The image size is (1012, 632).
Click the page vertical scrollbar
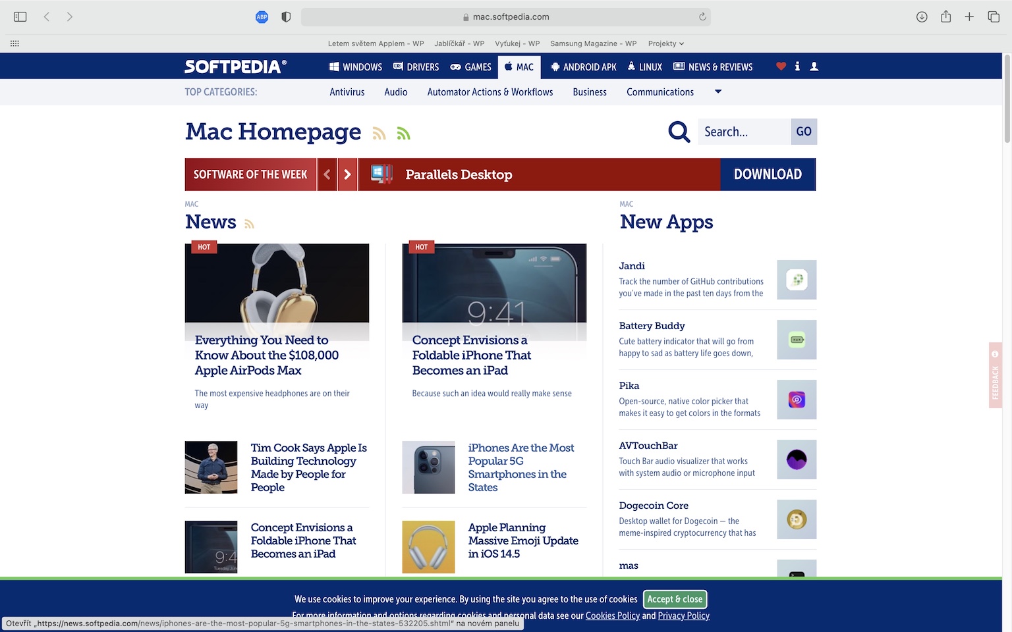point(1007,99)
